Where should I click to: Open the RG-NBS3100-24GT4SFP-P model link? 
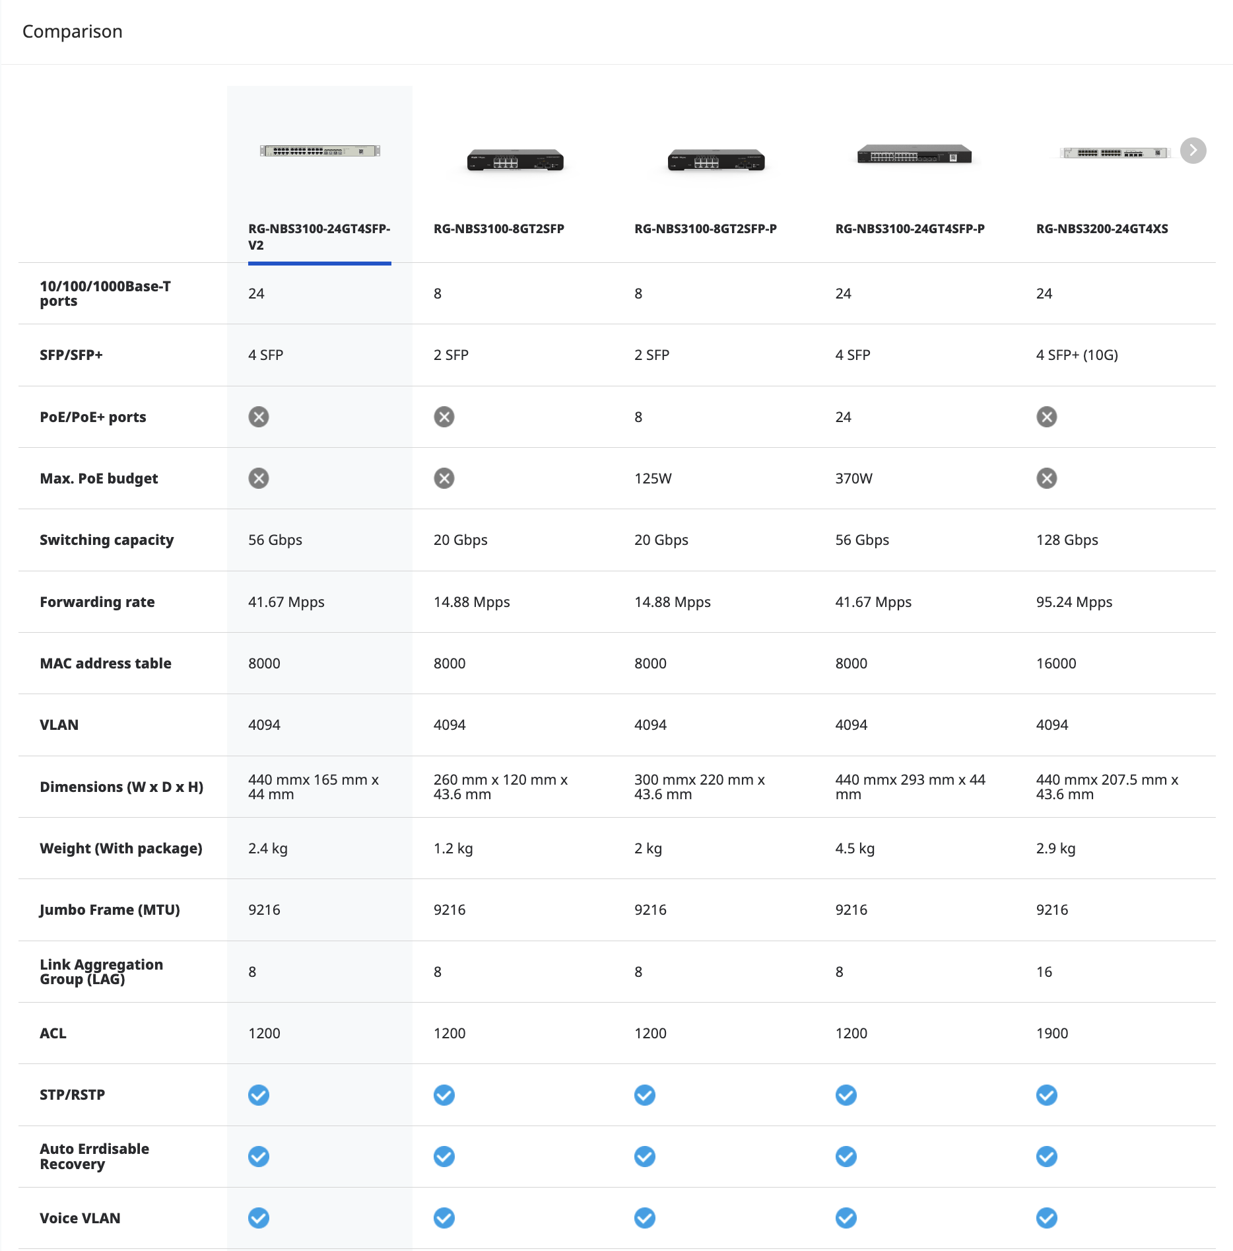pyautogui.click(x=910, y=229)
